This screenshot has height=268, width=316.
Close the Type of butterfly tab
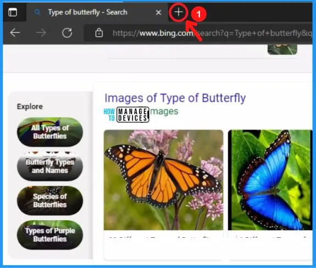[159, 13]
